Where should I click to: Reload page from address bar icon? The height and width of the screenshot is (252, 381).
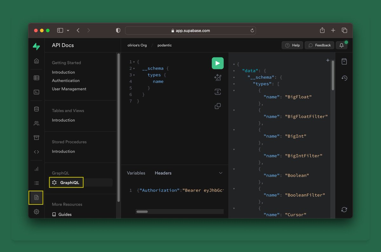(x=252, y=30)
